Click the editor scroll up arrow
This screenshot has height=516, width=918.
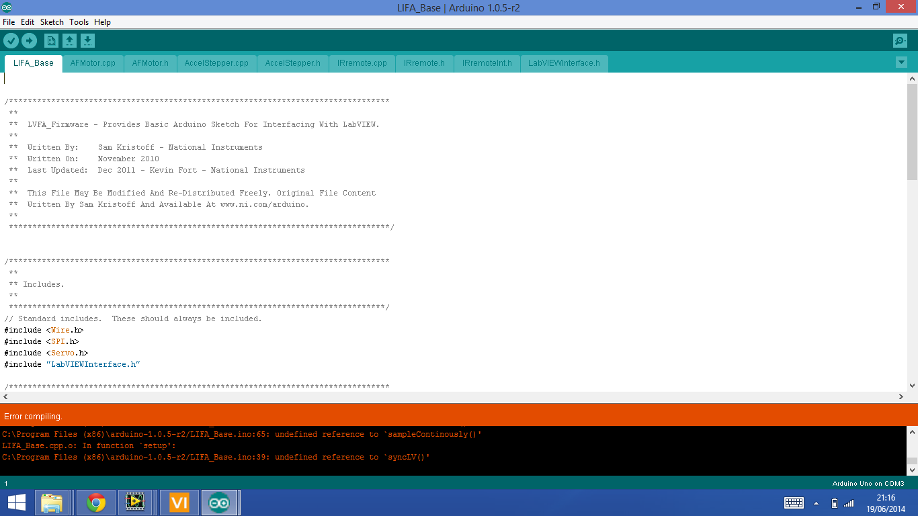point(912,79)
